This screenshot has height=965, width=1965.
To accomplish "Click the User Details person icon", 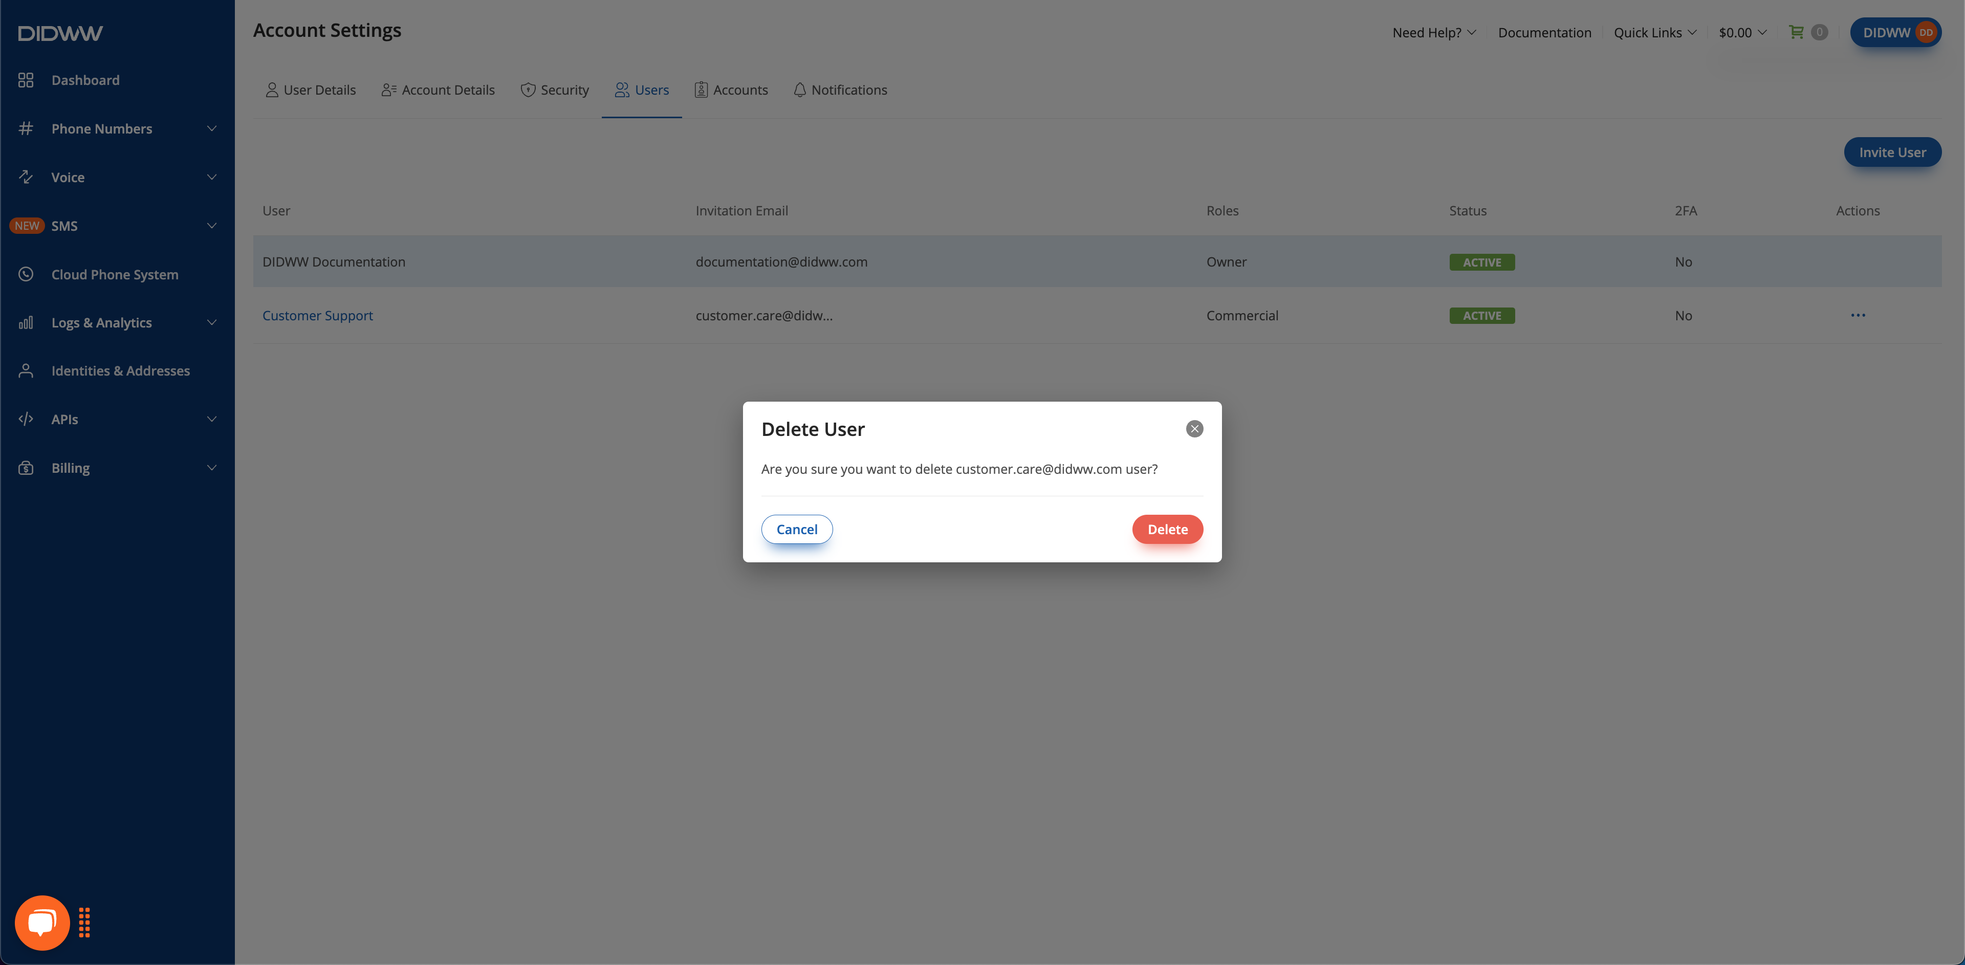I will pyautogui.click(x=272, y=90).
